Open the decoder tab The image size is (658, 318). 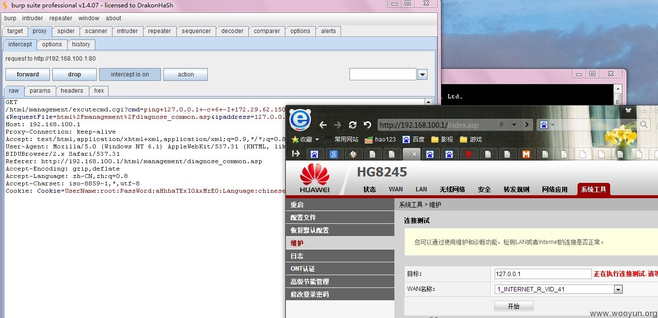click(232, 31)
